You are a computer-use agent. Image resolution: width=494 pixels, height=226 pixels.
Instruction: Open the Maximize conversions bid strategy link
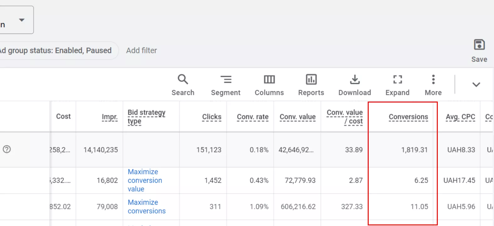[x=146, y=207]
